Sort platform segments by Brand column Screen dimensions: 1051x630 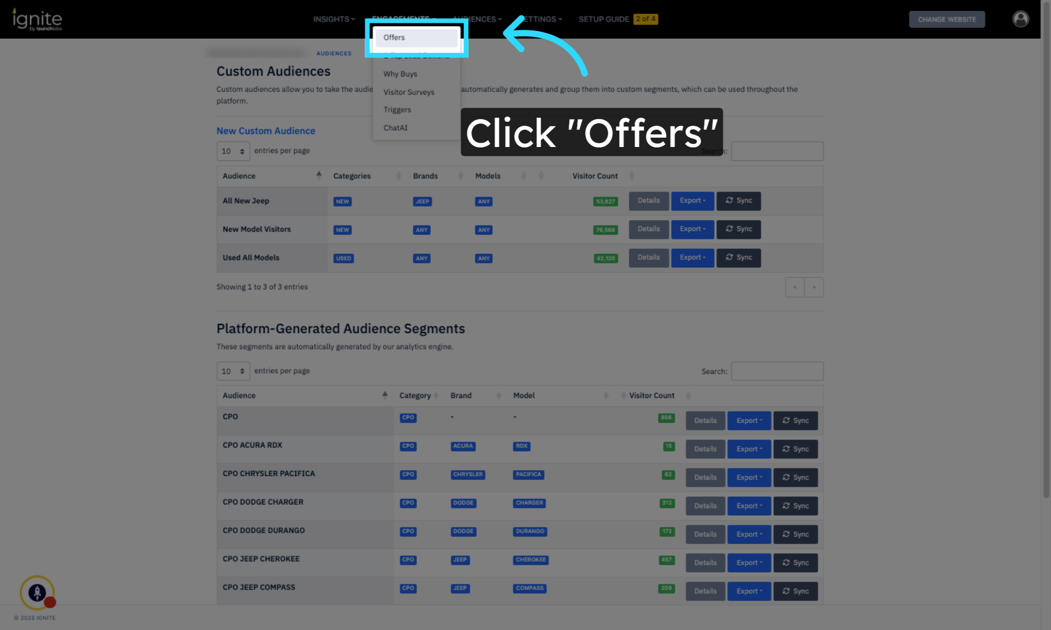click(461, 395)
